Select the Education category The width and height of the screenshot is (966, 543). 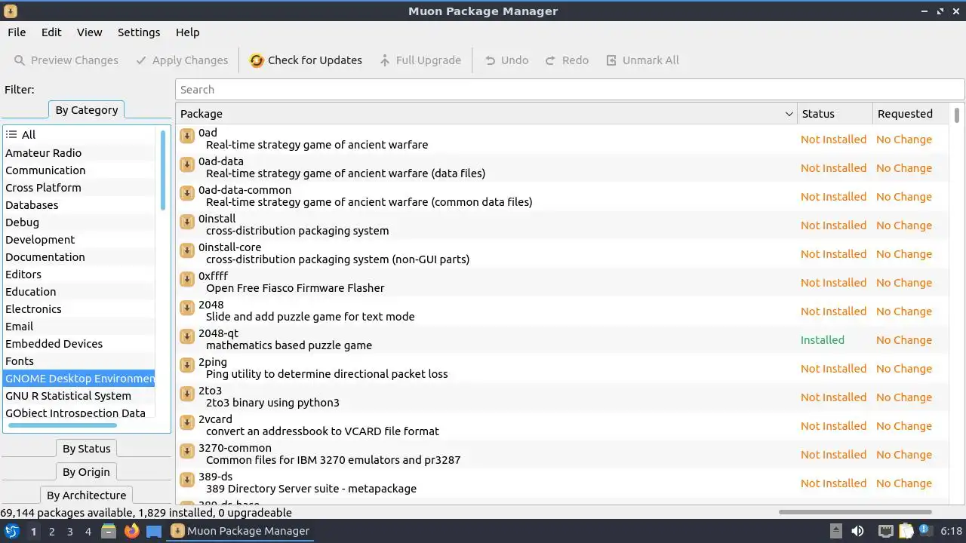click(79, 292)
